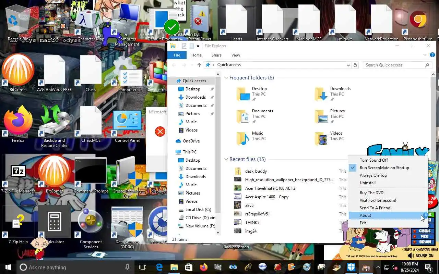Select the MEG character button

pos(424,236)
